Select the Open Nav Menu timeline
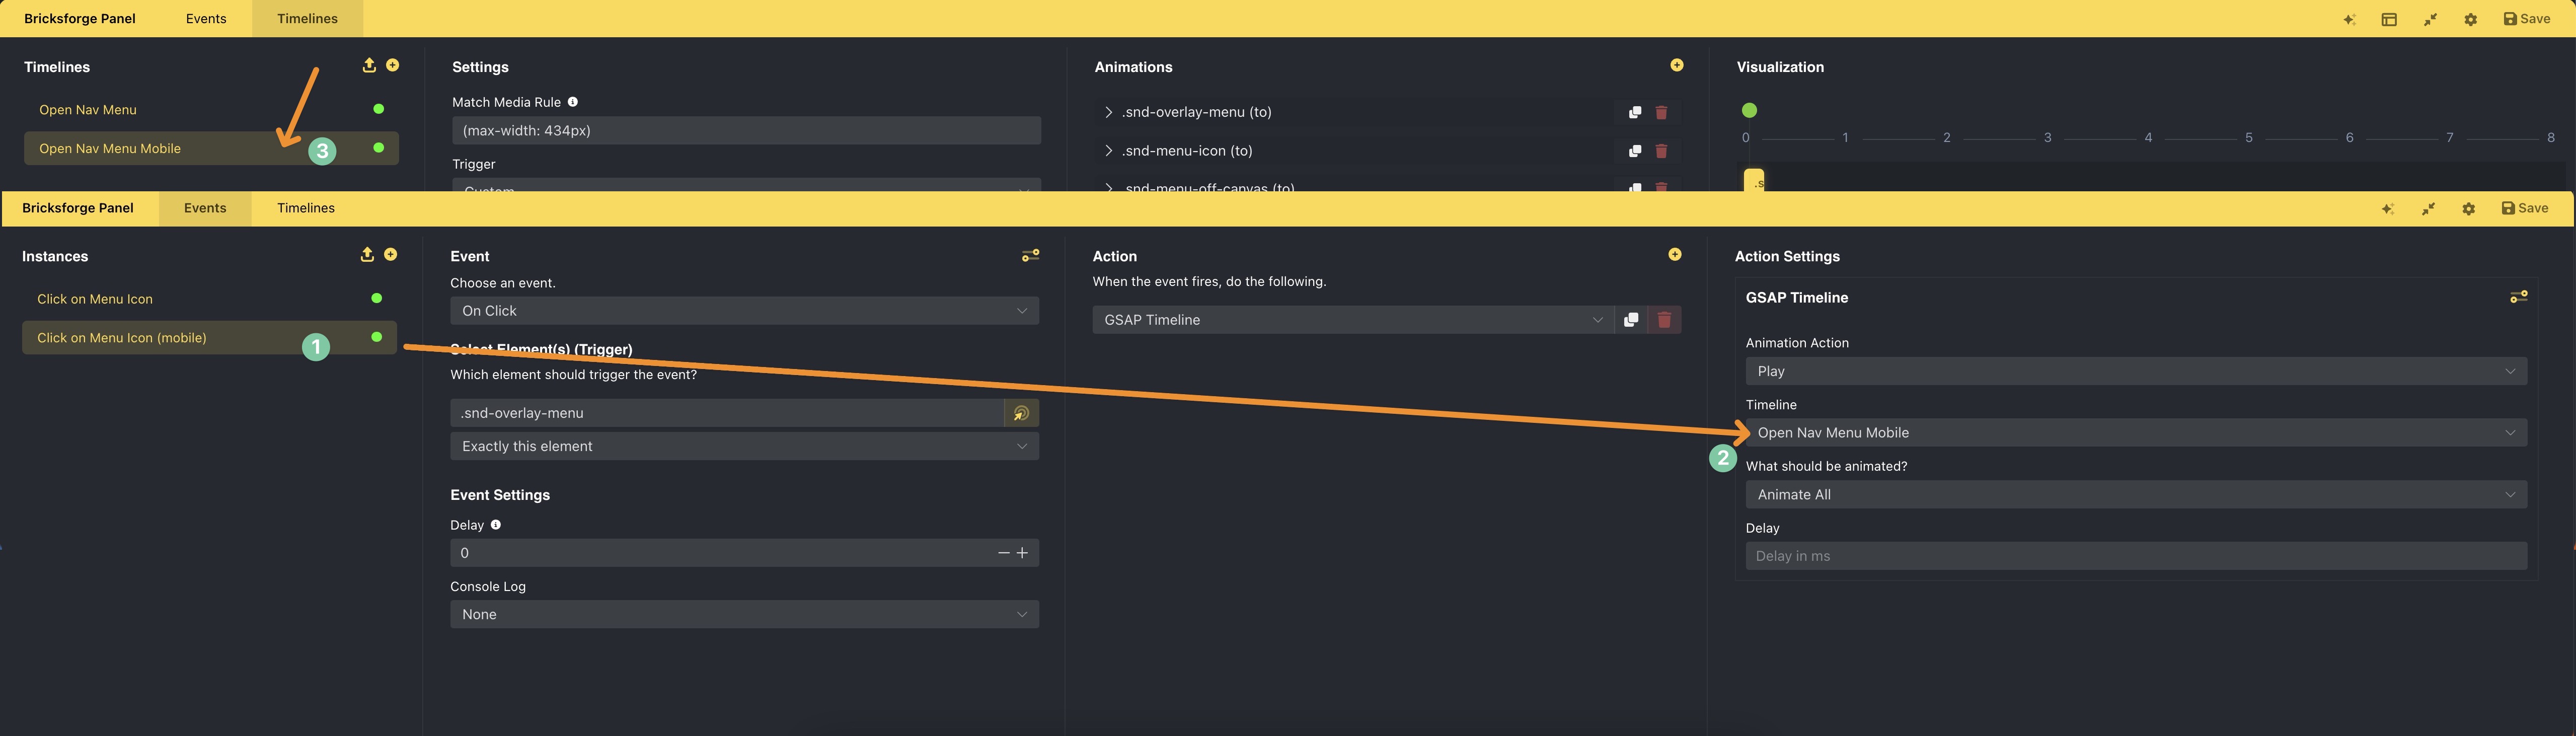2576x736 pixels. [x=88, y=110]
